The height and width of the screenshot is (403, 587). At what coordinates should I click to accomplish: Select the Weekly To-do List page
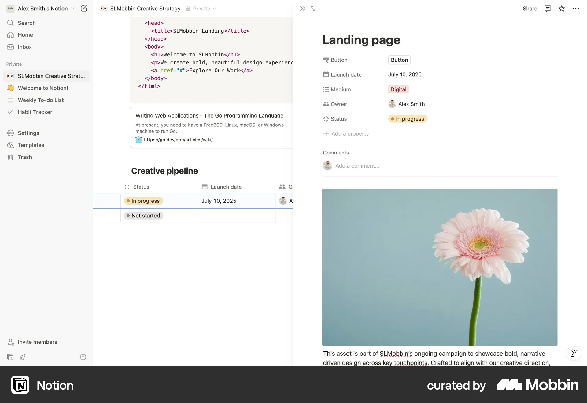click(41, 100)
